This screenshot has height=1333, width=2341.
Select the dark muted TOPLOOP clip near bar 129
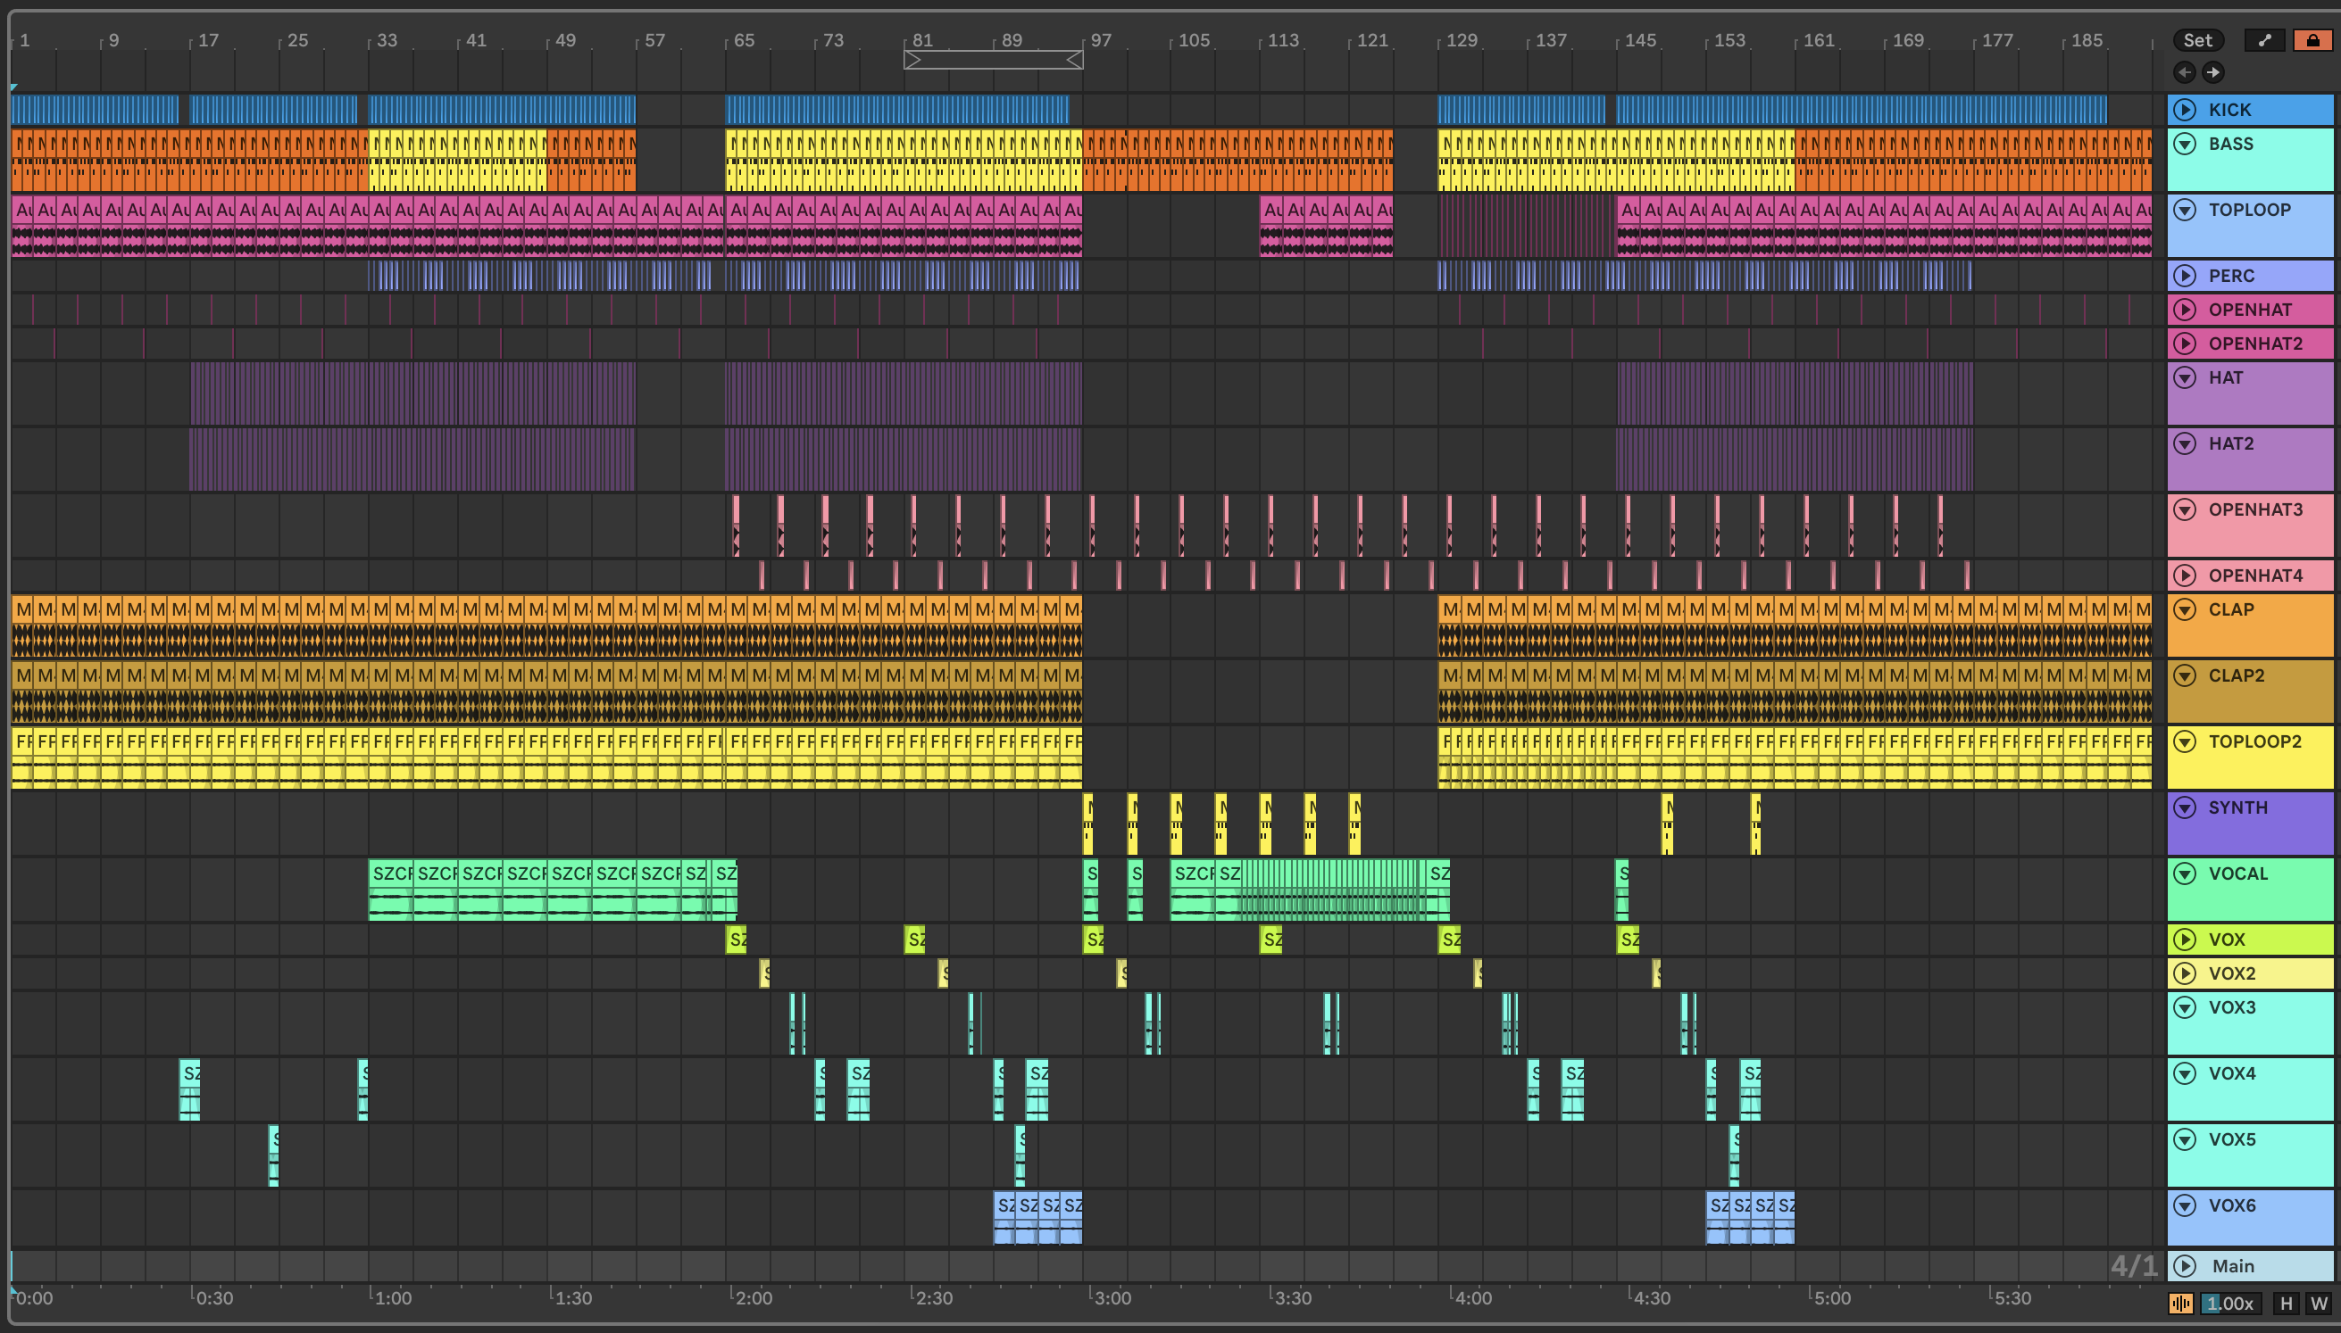[x=1526, y=225]
